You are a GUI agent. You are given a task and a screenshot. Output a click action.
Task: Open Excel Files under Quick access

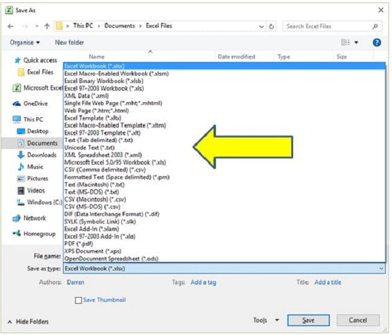[36, 72]
